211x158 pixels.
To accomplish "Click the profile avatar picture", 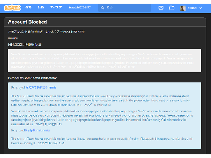I will pos(182,8).
